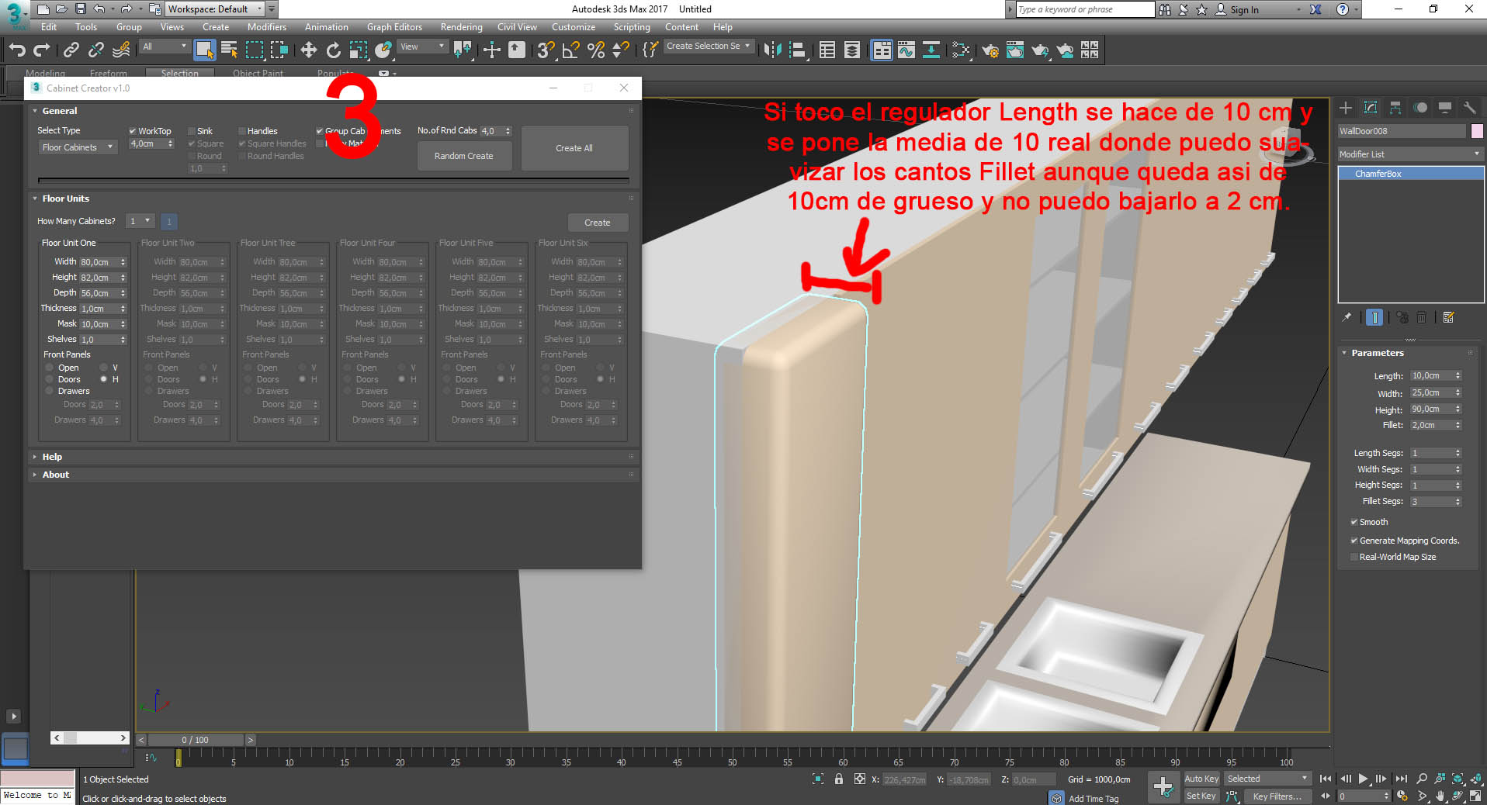Select Drawers radio in Floor Unit One
This screenshot has height=805, width=1487.
(x=50, y=391)
